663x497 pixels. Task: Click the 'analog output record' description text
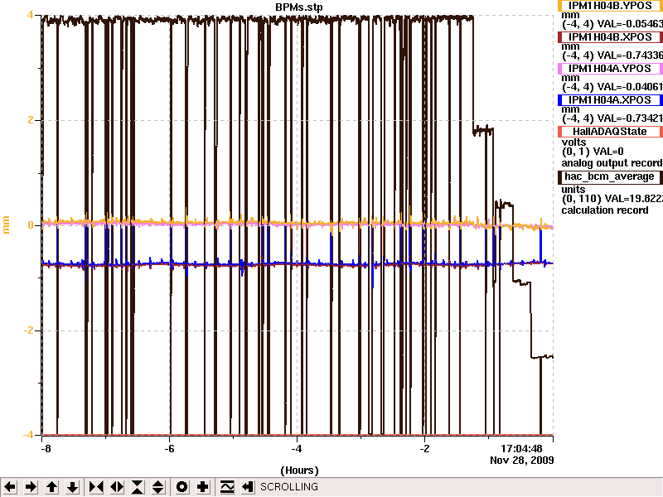(612, 163)
